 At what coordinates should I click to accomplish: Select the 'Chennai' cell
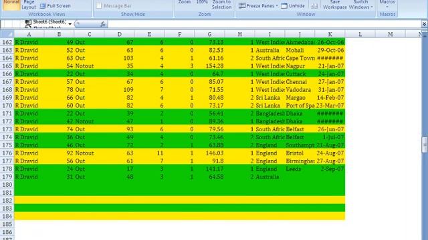(x=300, y=81)
